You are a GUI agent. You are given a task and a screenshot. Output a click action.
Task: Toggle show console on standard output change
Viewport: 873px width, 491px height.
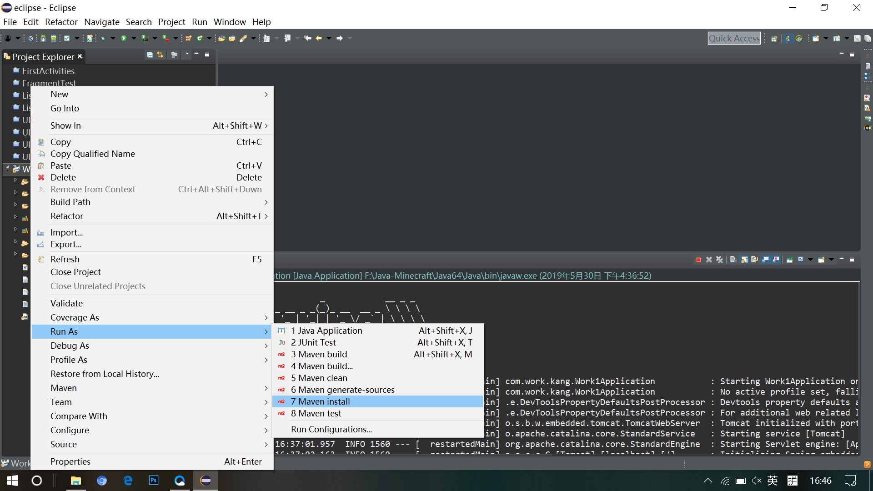(766, 260)
